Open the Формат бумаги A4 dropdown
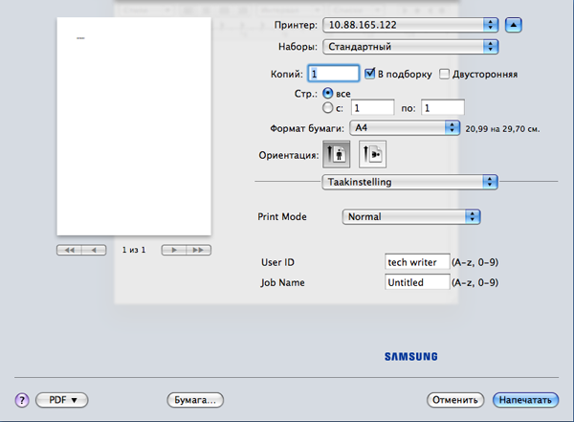This screenshot has width=574, height=422. tap(405, 128)
